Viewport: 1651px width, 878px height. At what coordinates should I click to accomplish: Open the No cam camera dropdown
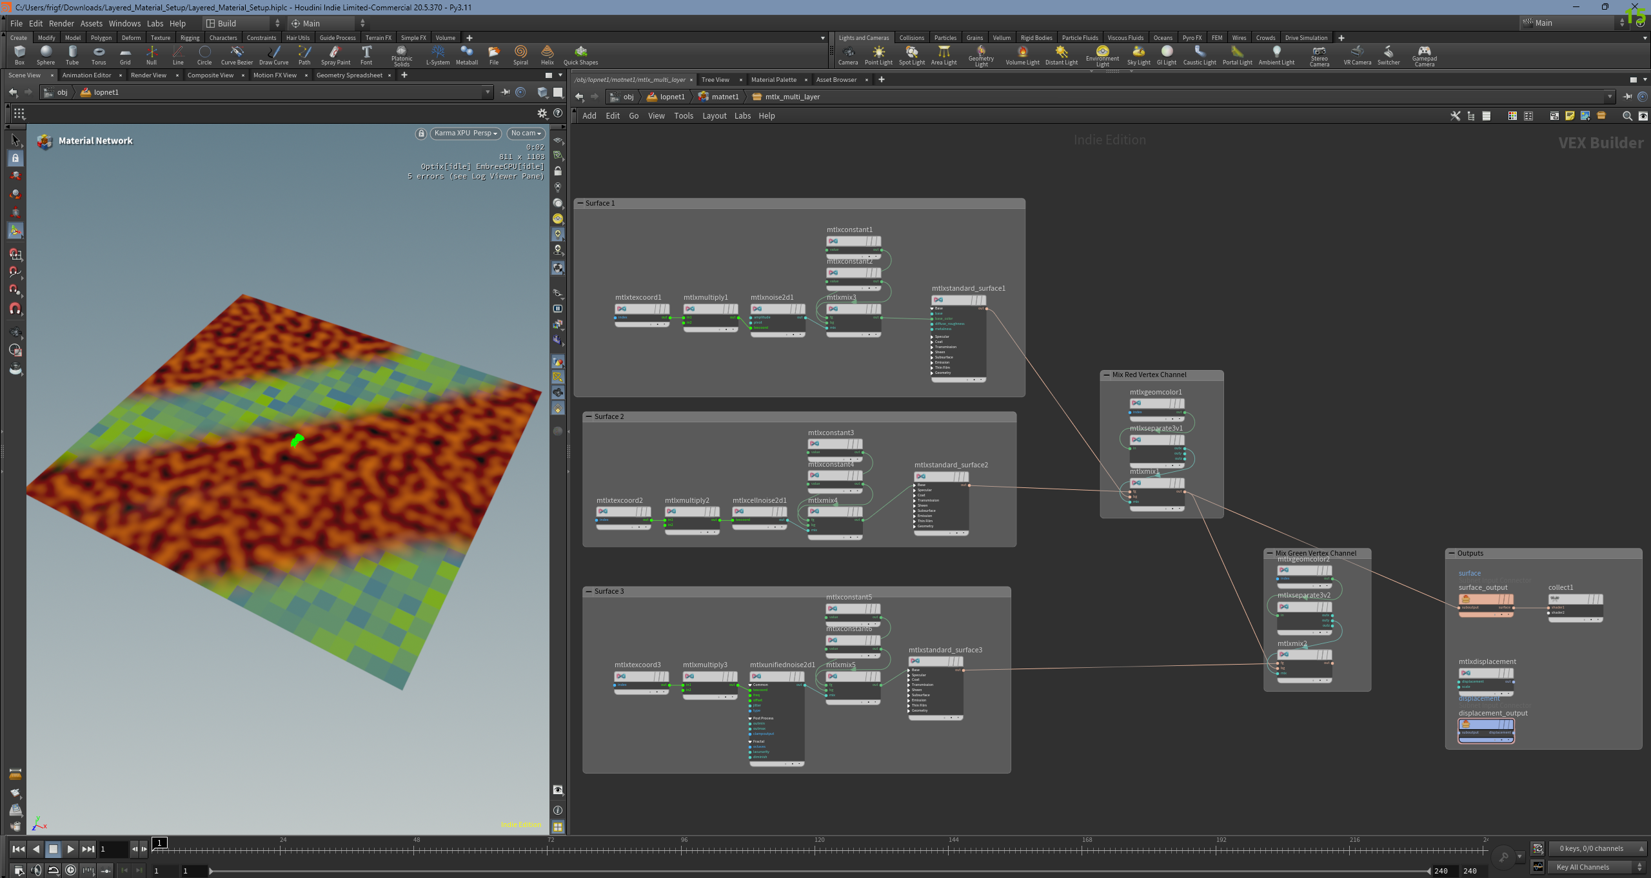pos(526,133)
